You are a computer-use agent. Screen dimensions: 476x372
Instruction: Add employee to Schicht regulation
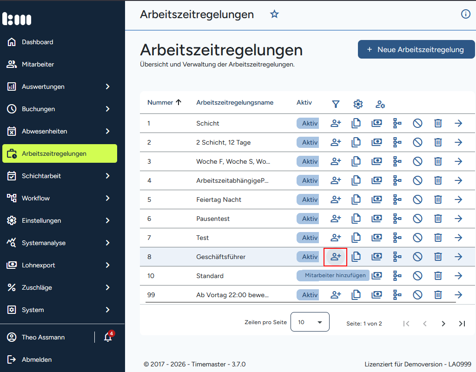click(x=336, y=123)
